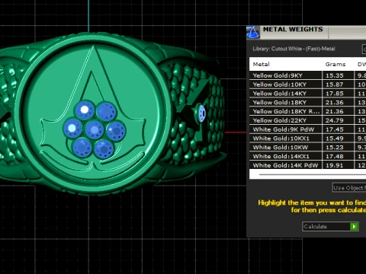This screenshot has height=274, width=366.
Task: Click the 15.23 grams value
Action: pos(335,147)
